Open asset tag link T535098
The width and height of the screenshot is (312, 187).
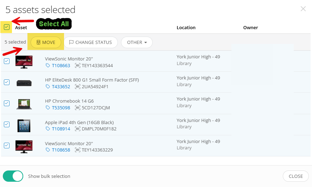pos(61,108)
